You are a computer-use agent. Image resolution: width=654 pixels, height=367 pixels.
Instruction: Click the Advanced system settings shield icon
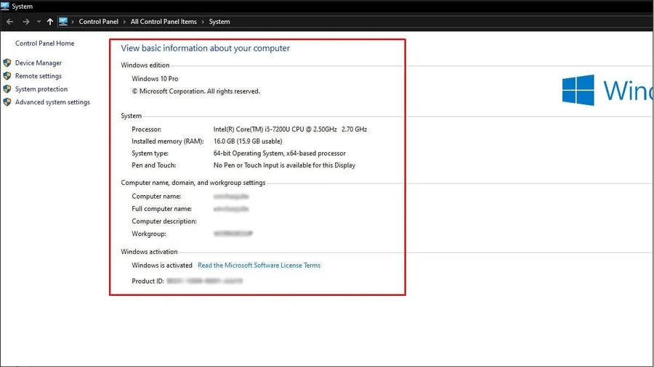coord(7,102)
